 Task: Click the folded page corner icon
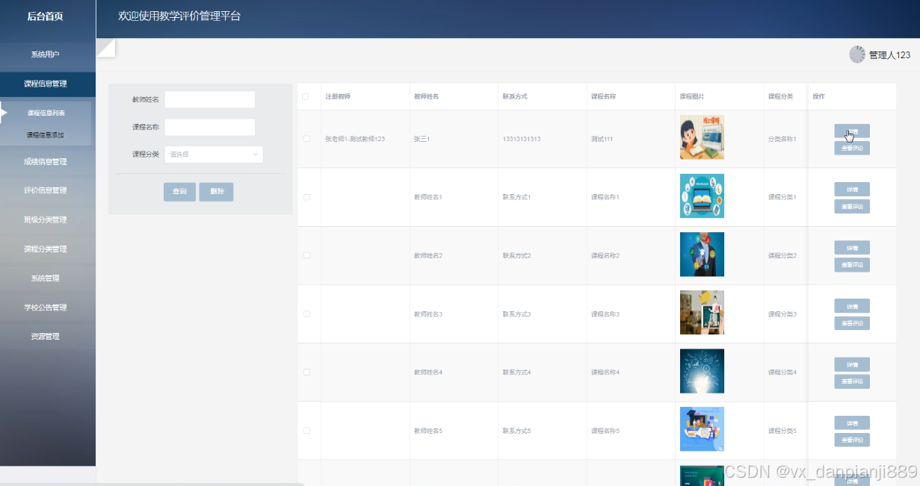click(105, 48)
